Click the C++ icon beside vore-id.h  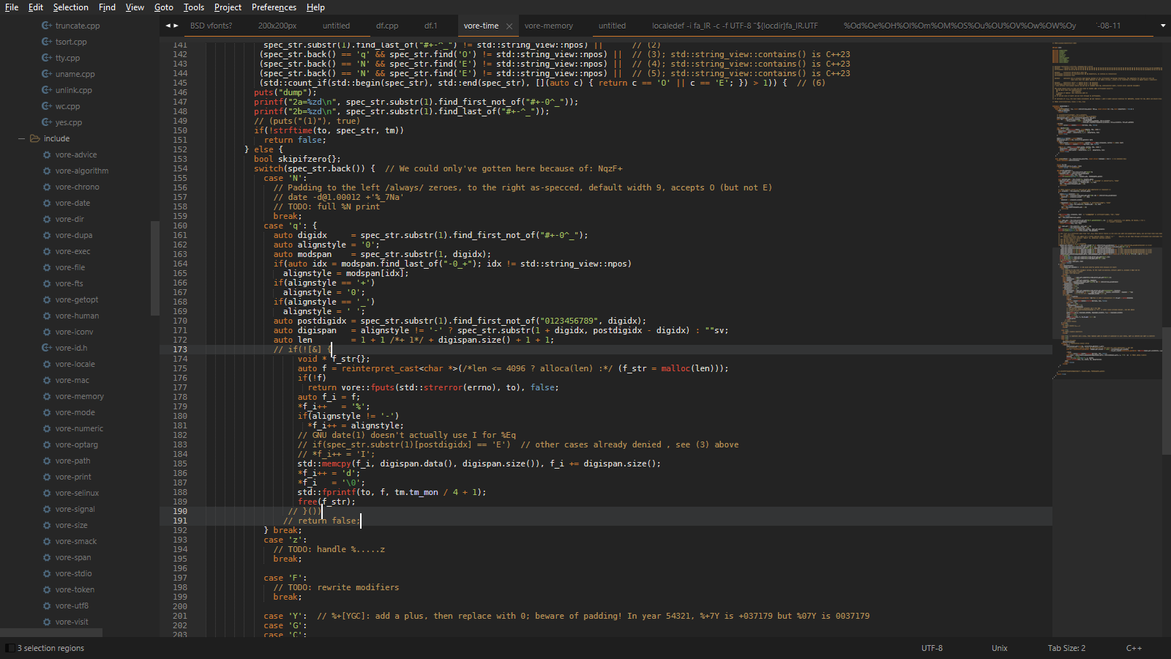point(47,348)
